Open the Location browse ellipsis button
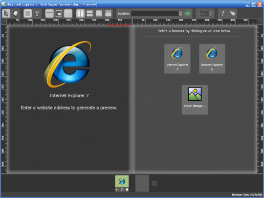The height and width of the screenshot is (198, 264). coord(180,14)
